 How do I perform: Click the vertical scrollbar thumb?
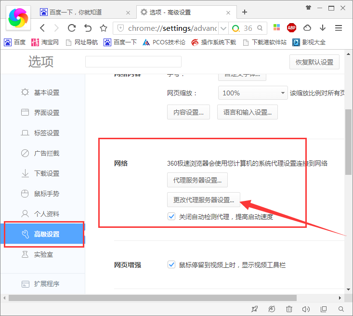point(348,142)
